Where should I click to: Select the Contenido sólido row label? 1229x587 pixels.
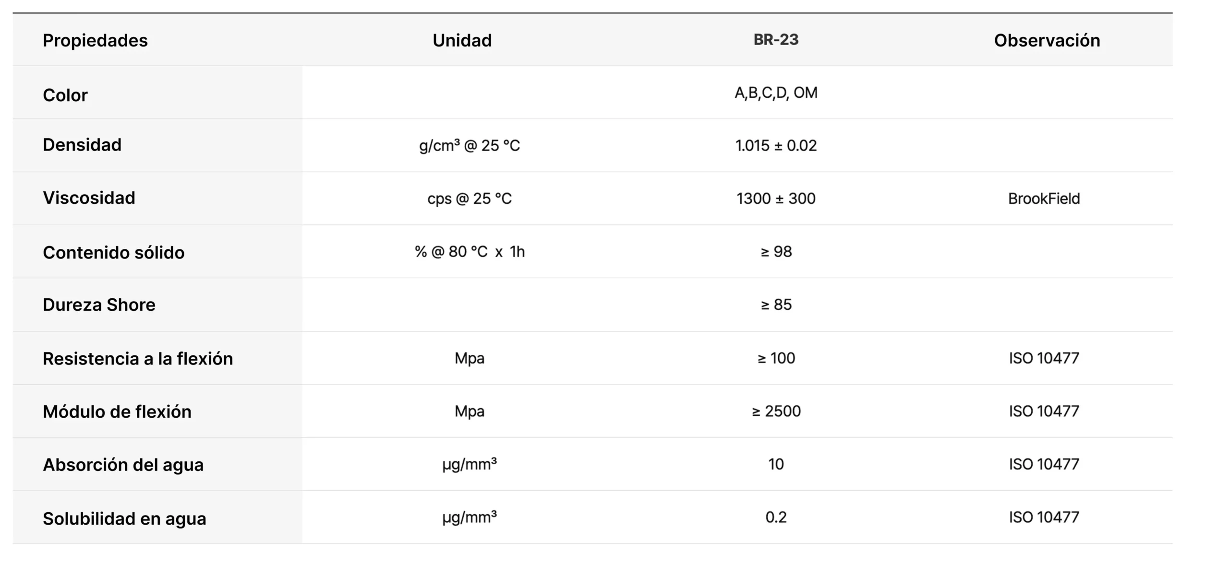pos(113,253)
